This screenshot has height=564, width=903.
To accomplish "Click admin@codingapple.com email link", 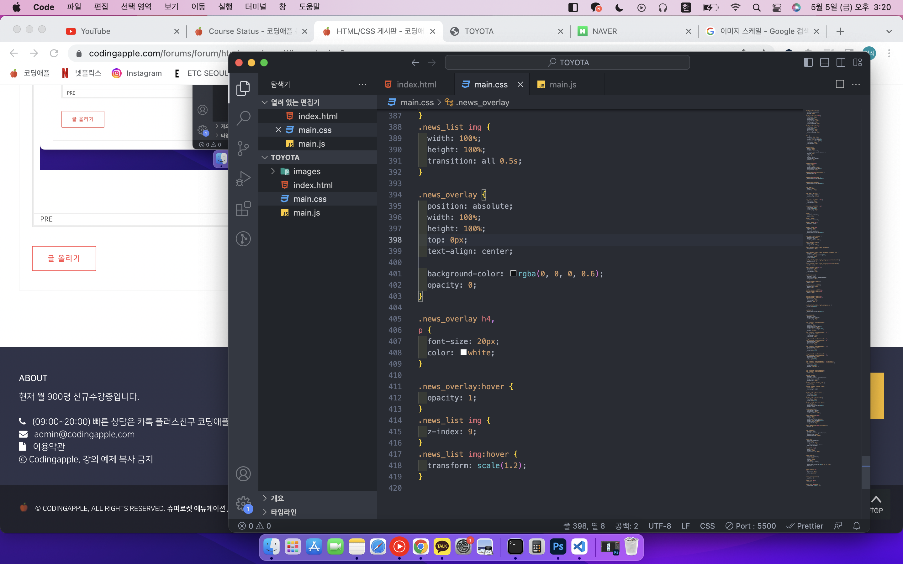I will (84, 434).
